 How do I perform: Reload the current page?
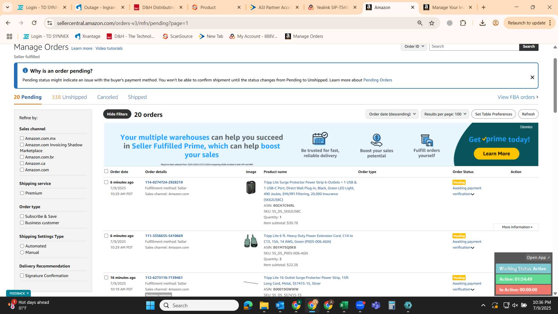[x=34, y=23]
